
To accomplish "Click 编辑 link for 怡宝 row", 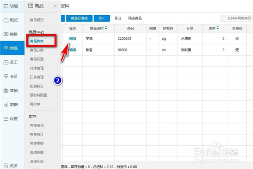I will 73,50.
